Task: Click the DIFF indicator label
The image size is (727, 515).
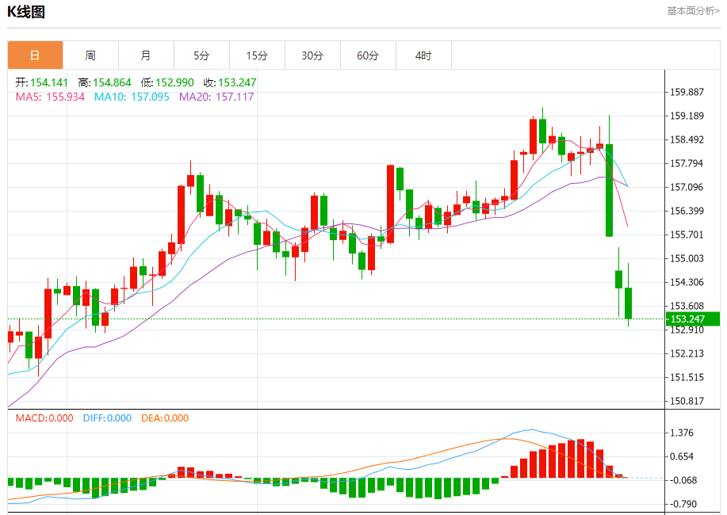Action: tap(107, 418)
